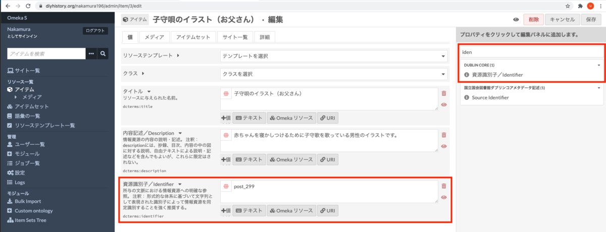
Task: Add テキスト value to タイトル
Action: pyautogui.click(x=249, y=118)
